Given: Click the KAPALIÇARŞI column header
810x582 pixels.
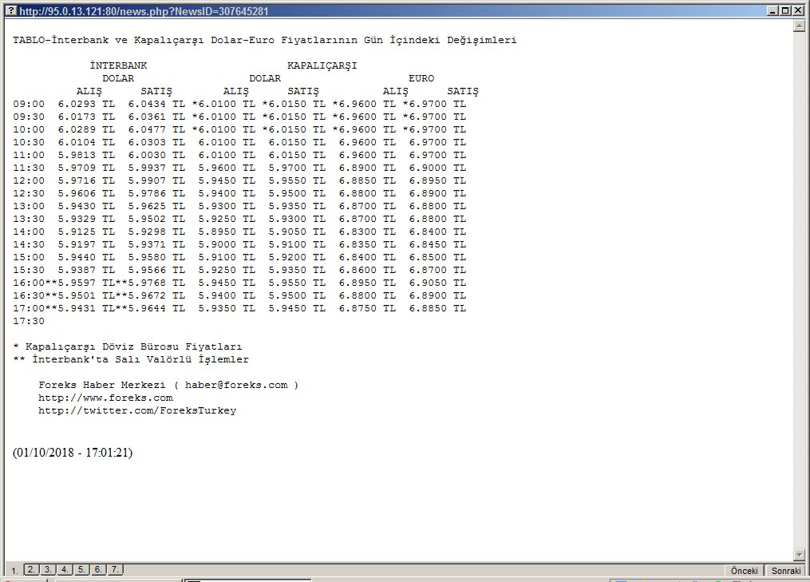Looking at the screenshot, I should pos(322,65).
